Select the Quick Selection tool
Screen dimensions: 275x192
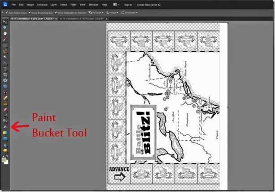[x=5, y=63]
